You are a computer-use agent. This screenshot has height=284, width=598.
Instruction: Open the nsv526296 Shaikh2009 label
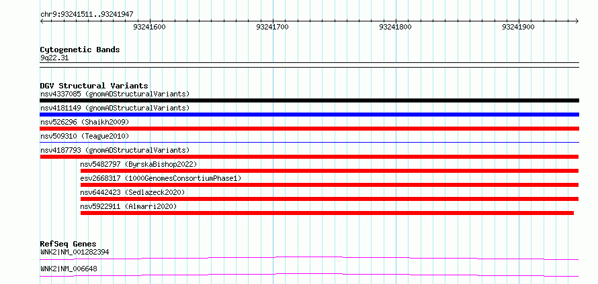tap(85, 122)
